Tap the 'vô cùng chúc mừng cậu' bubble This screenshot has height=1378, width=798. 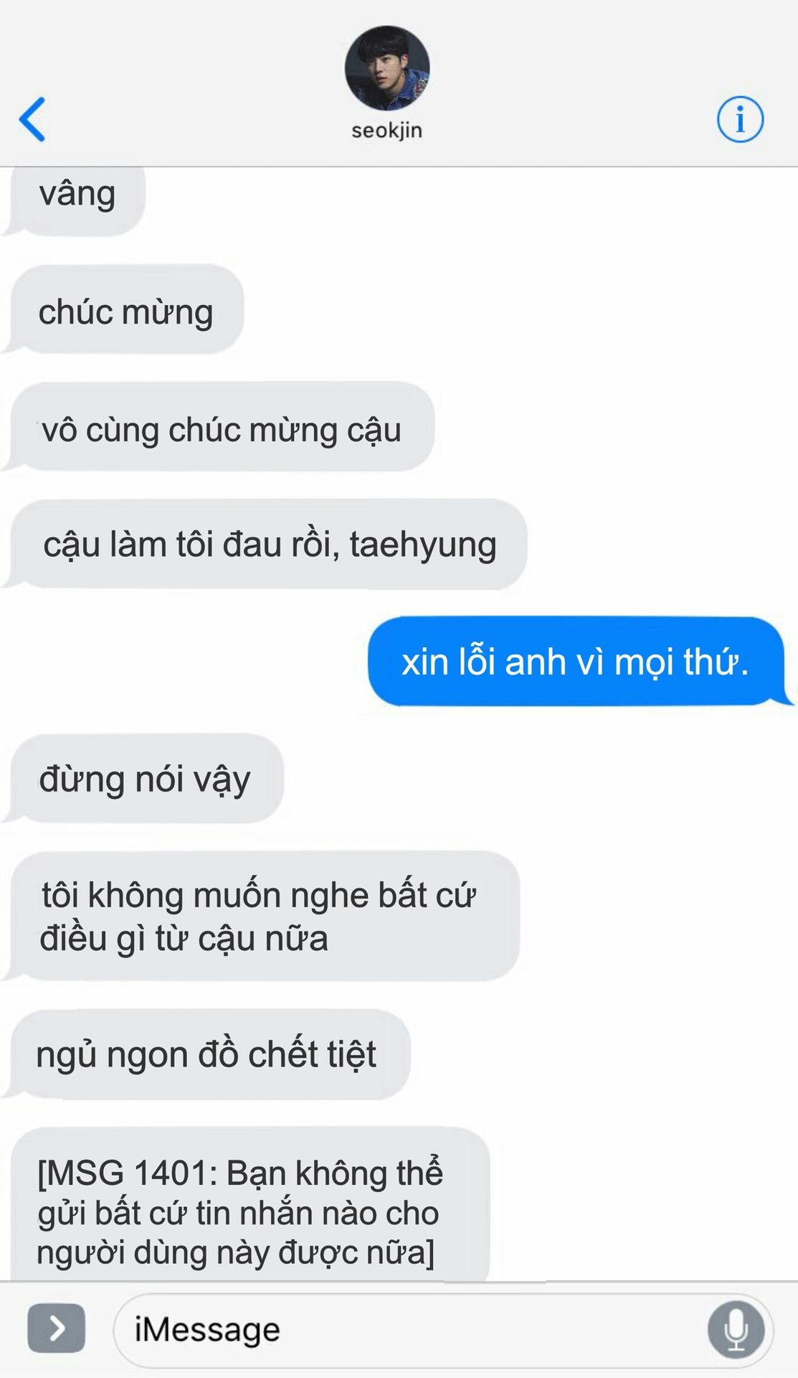[219, 427]
